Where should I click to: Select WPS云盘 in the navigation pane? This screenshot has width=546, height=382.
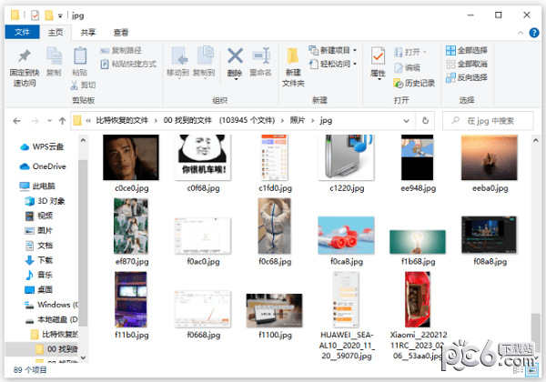coord(42,146)
